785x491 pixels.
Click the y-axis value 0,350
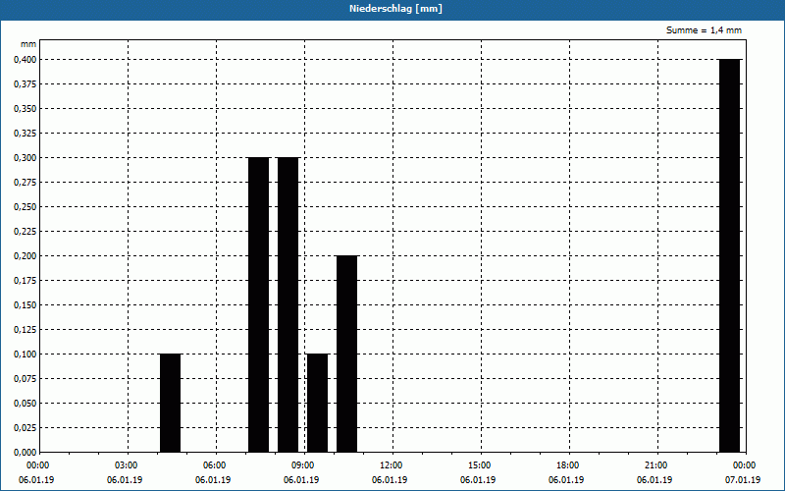tap(26, 109)
